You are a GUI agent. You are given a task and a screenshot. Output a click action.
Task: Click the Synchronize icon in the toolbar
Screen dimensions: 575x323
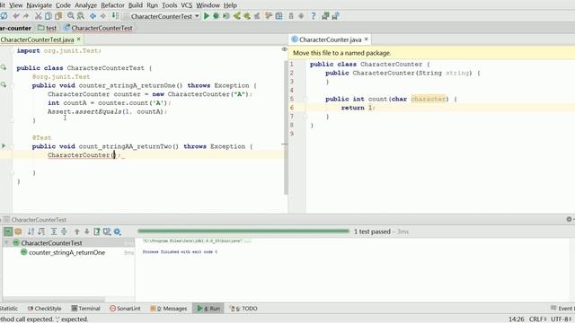(x=4, y=16)
